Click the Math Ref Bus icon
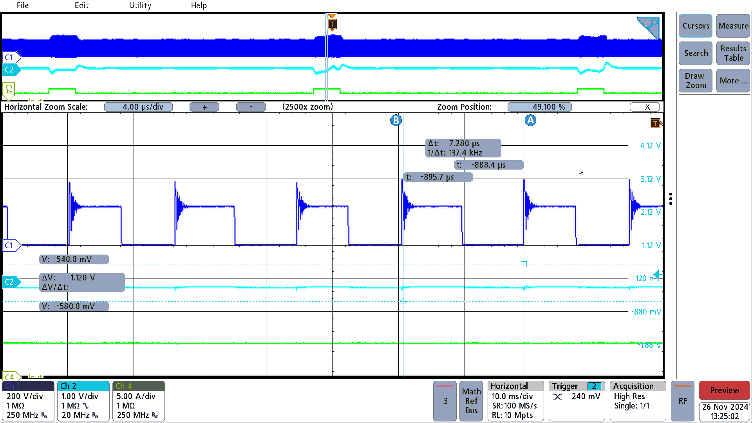 tap(470, 401)
